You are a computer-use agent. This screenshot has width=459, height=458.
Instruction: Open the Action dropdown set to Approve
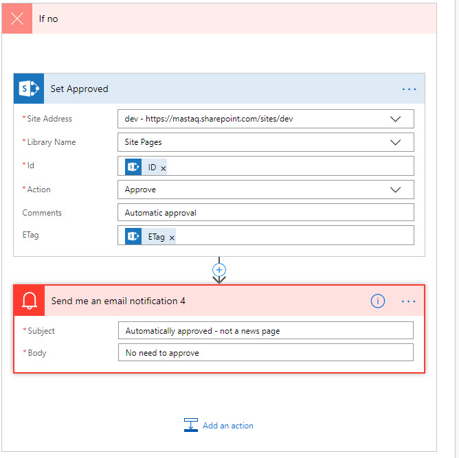point(395,190)
